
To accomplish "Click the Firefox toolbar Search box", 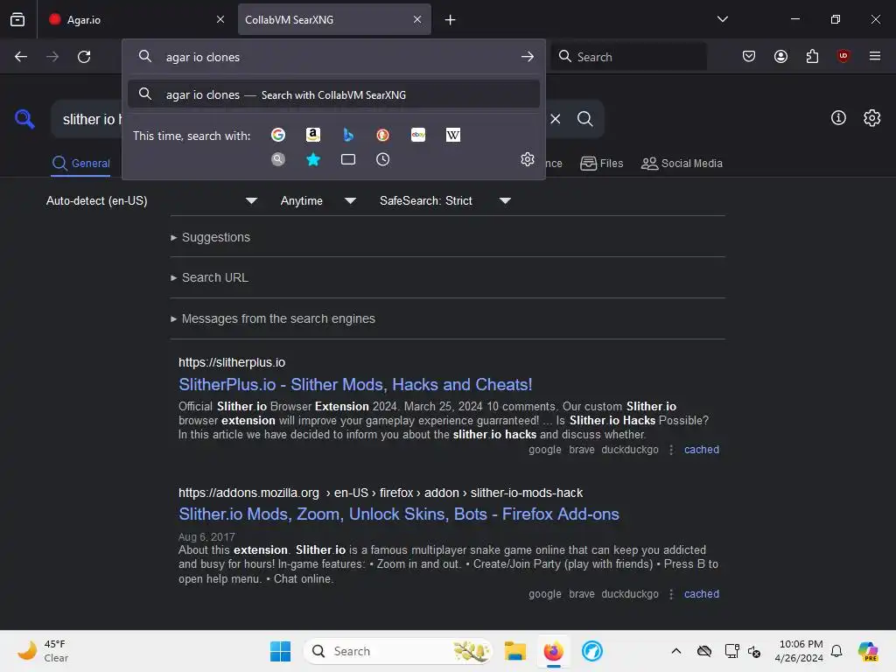I will [x=628, y=57].
